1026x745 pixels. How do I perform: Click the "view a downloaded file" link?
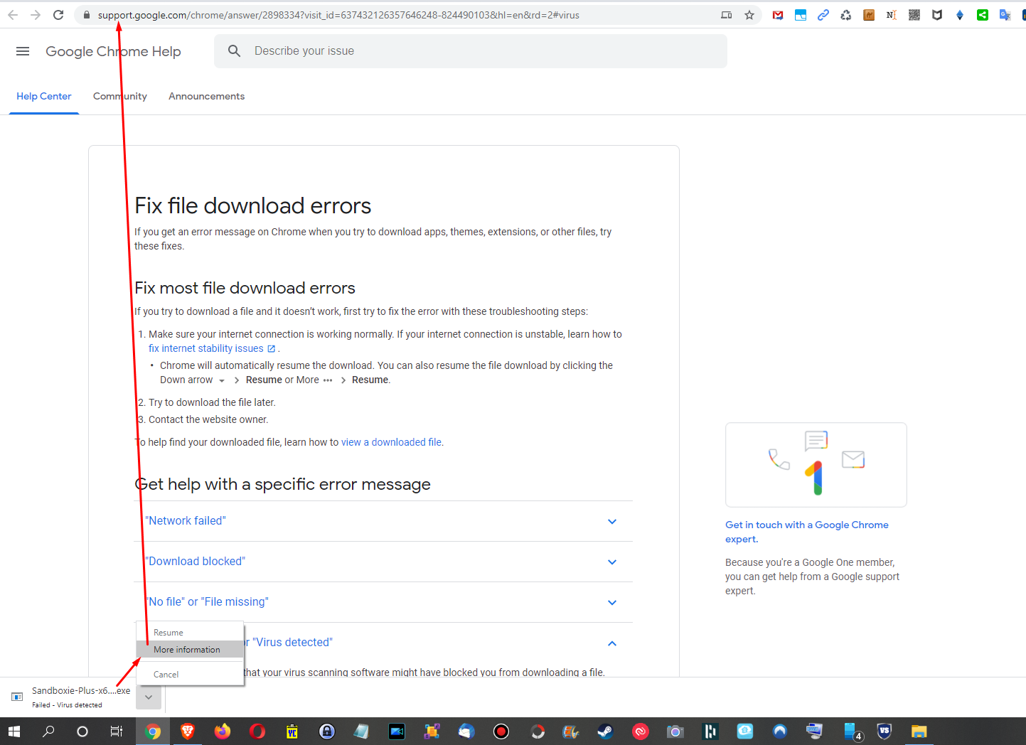coord(391,441)
